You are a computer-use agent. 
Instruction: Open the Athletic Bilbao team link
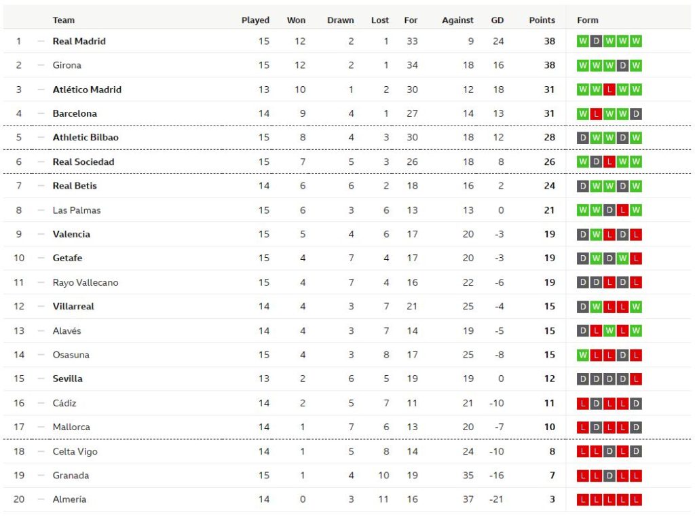(x=86, y=138)
